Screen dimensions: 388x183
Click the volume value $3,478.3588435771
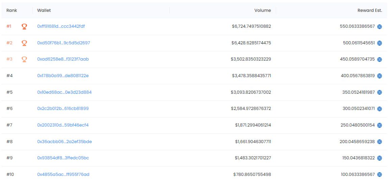click(x=251, y=75)
